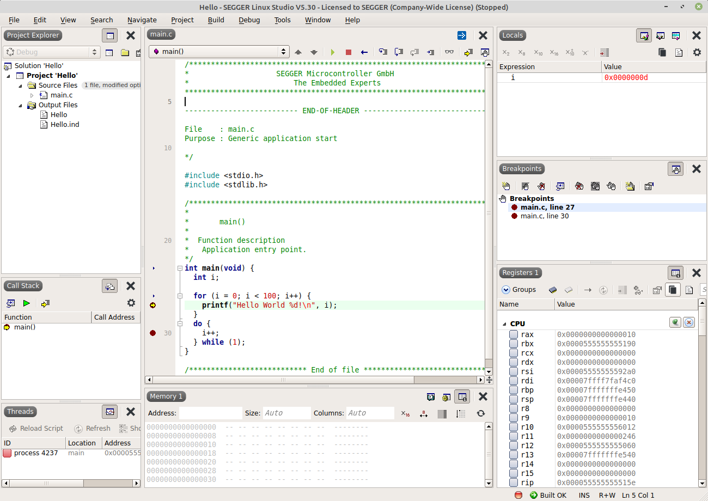Toggle the Locals view mode button
The image size is (708, 501).
point(644,35)
